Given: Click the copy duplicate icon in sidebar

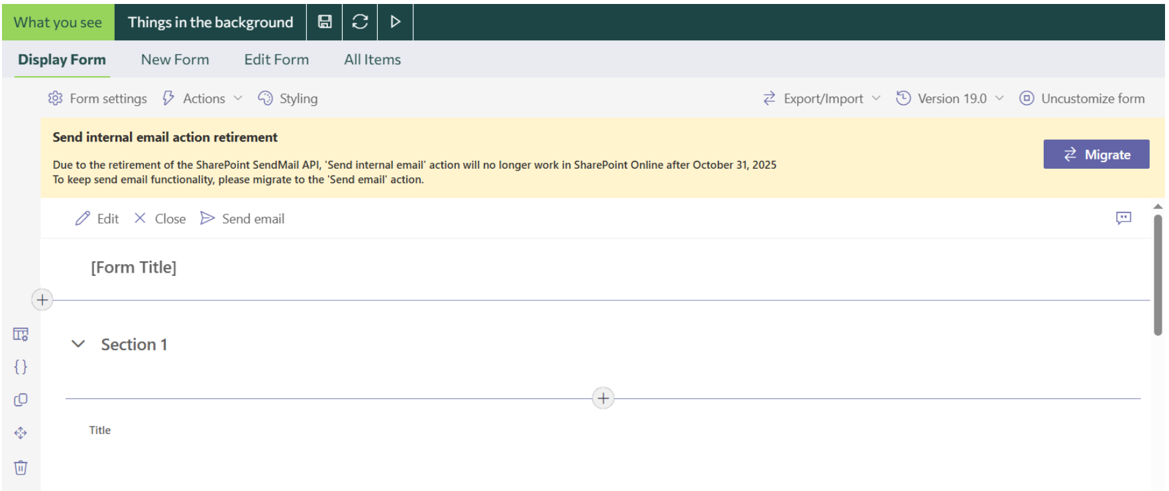Looking at the screenshot, I should (21, 400).
